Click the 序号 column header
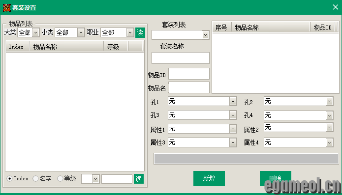Viewport: 342px width, 195px height. (222, 28)
